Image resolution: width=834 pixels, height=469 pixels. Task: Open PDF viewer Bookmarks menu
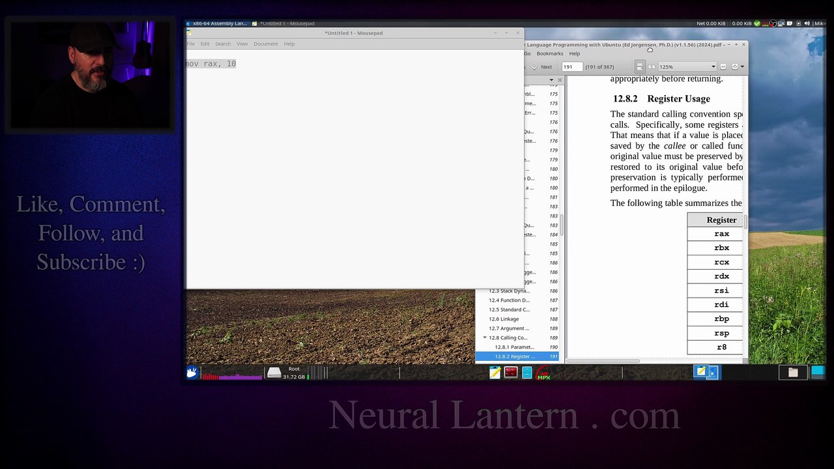click(x=550, y=53)
